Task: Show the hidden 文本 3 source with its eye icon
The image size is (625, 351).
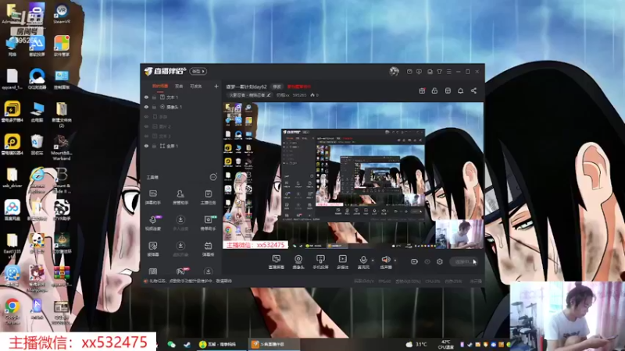Action: point(146,136)
